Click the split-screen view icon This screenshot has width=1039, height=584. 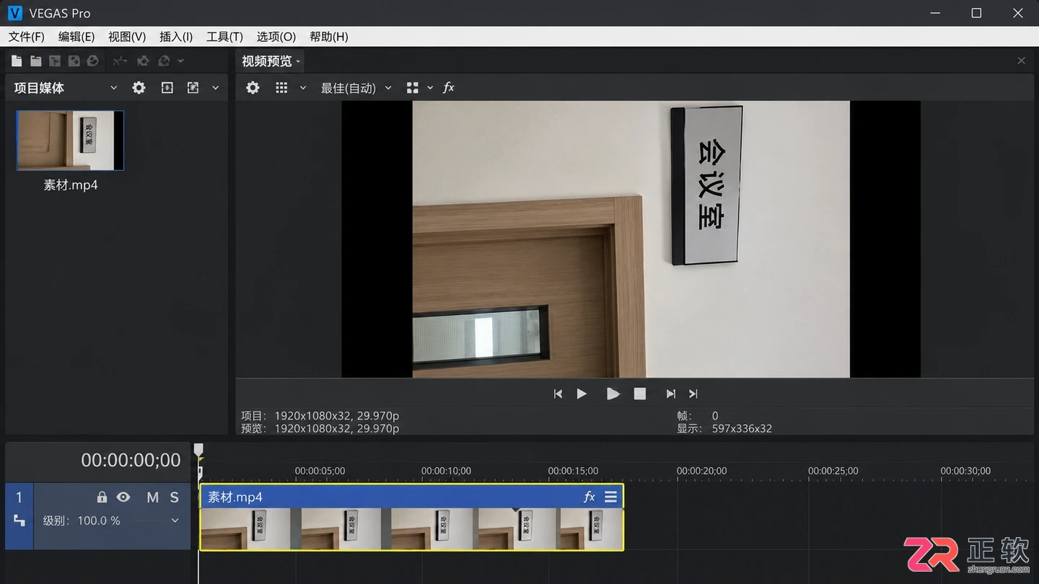(x=413, y=88)
